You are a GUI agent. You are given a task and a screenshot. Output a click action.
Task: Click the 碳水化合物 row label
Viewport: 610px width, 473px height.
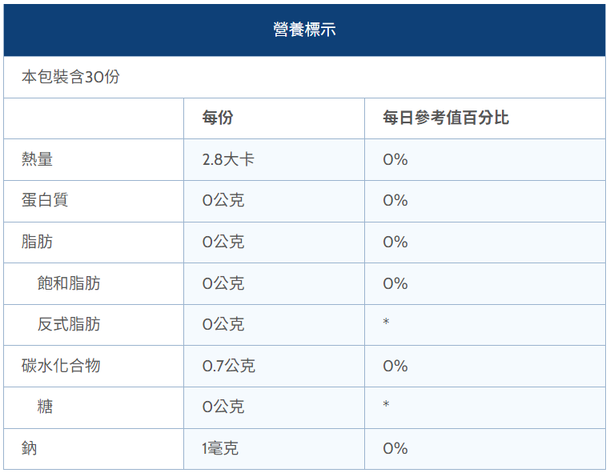pyautogui.click(x=61, y=366)
